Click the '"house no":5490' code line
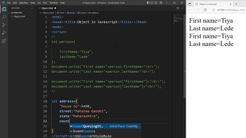 [75, 106]
